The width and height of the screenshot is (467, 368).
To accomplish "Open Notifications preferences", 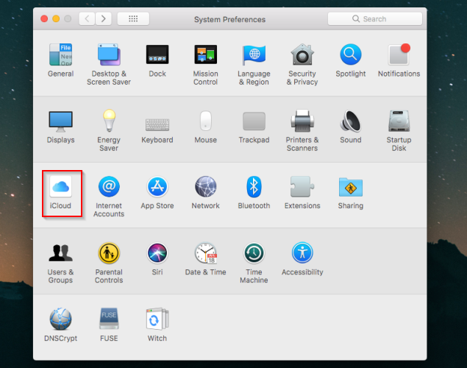I will pyautogui.click(x=399, y=56).
